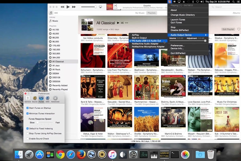Screen dimensions: 241x161
Task: Shuffle the All Classical playlist
Action: [122, 23]
